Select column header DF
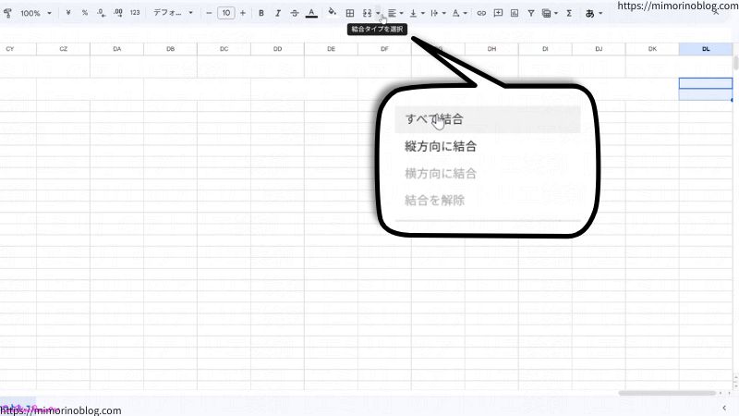Screen dimensions: 739x416 pyautogui.click(x=384, y=49)
